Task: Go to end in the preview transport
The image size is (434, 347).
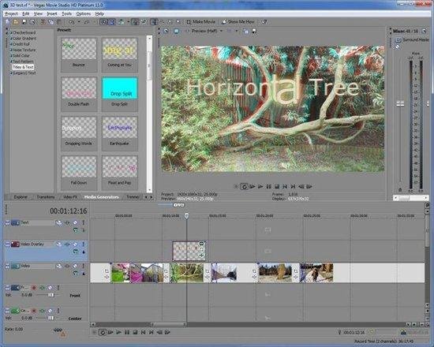Action: (x=293, y=186)
